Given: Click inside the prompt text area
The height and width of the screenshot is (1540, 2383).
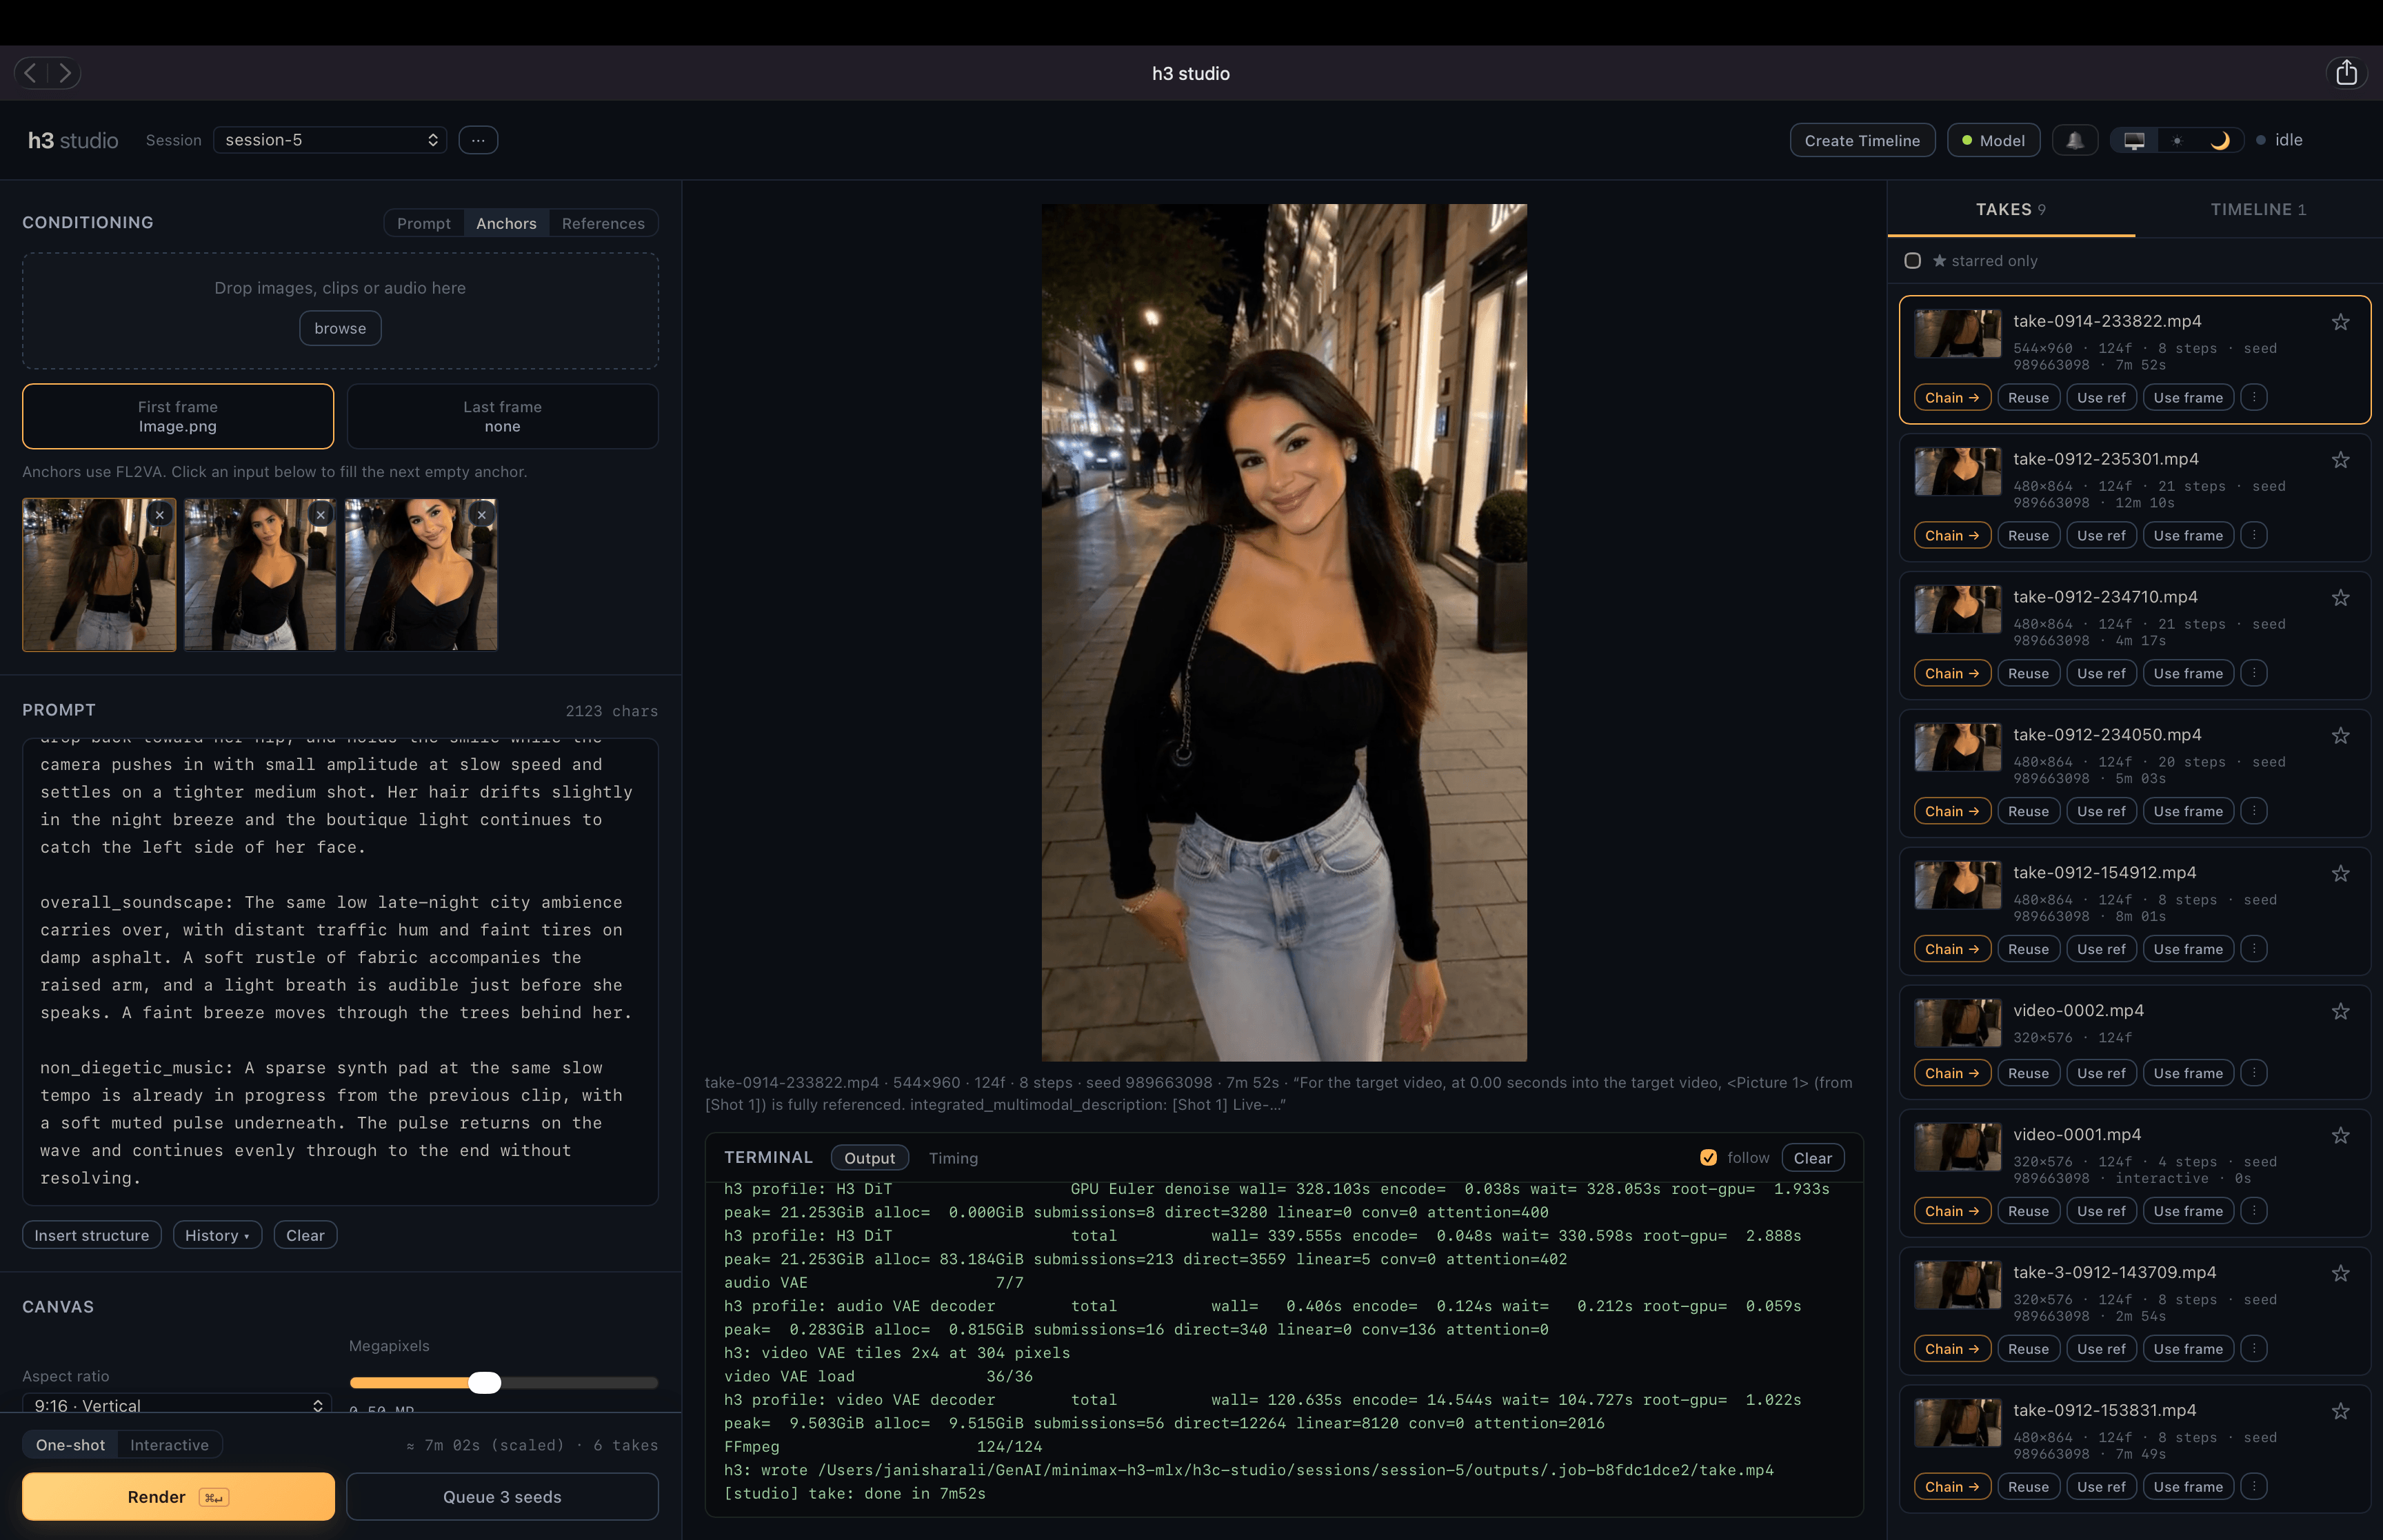Looking at the screenshot, I should 340,971.
